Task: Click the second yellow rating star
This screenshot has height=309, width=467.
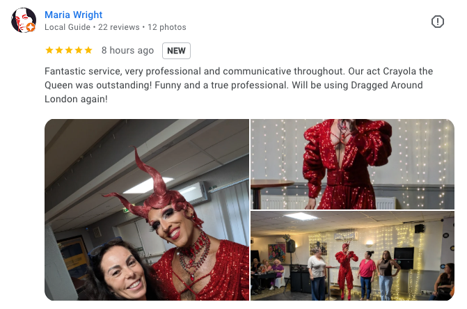Action: pyautogui.click(x=59, y=50)
